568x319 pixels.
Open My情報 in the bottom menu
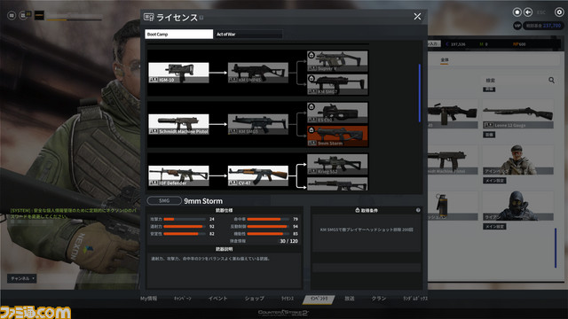pyautogui.click(x=148, y=299)
